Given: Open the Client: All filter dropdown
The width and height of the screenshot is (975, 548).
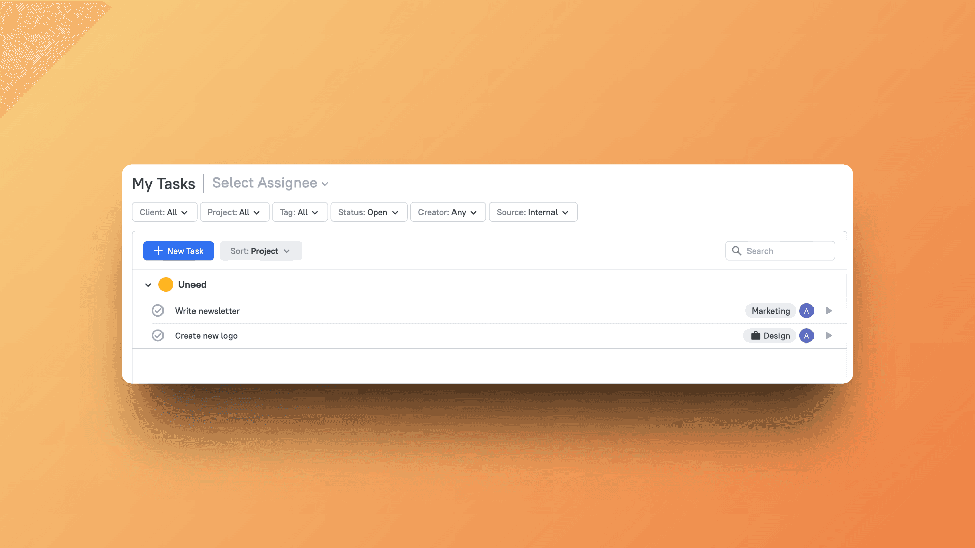Looking at the screenshot, I should pos(164,212).
